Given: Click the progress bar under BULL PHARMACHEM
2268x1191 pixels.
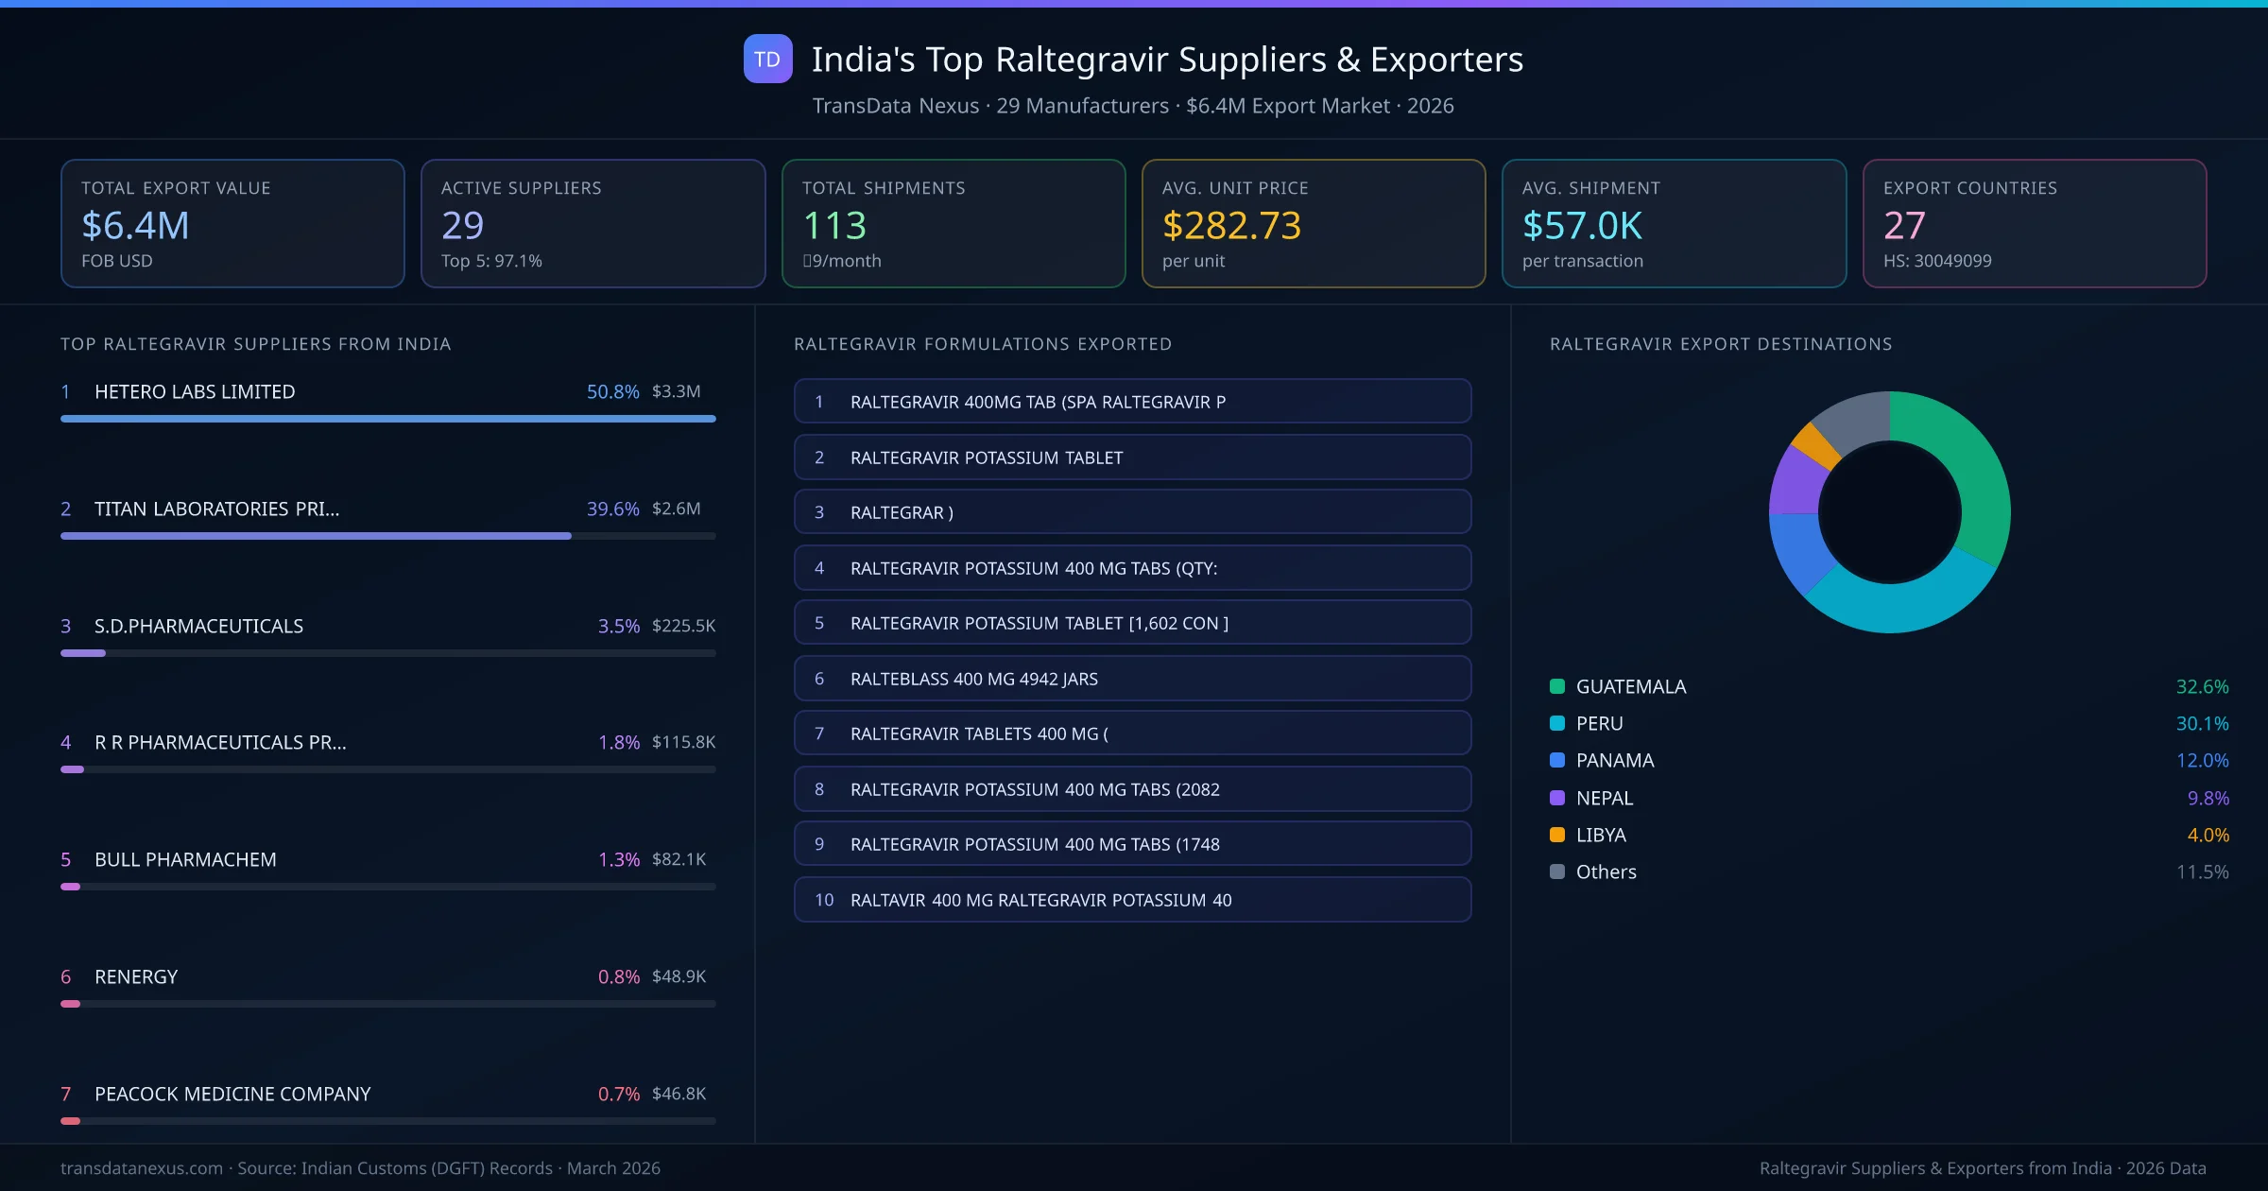Looking at the screenshot, I should 387,887.
